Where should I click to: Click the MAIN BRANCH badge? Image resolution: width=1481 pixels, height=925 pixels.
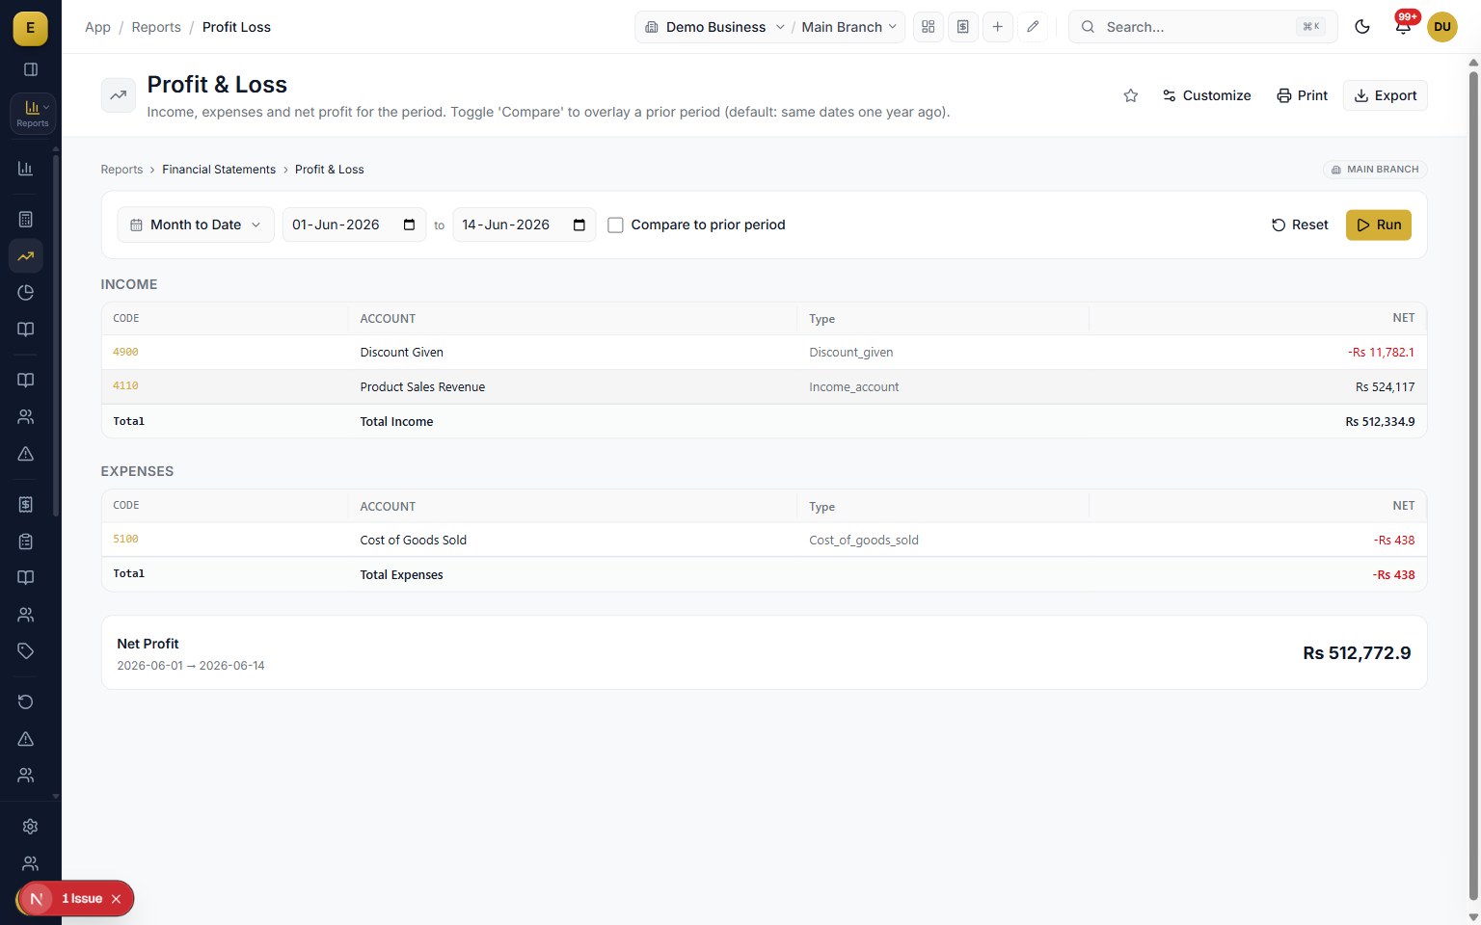coord(1375,170)
